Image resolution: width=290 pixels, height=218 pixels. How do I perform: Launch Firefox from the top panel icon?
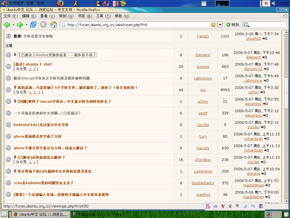60,3
